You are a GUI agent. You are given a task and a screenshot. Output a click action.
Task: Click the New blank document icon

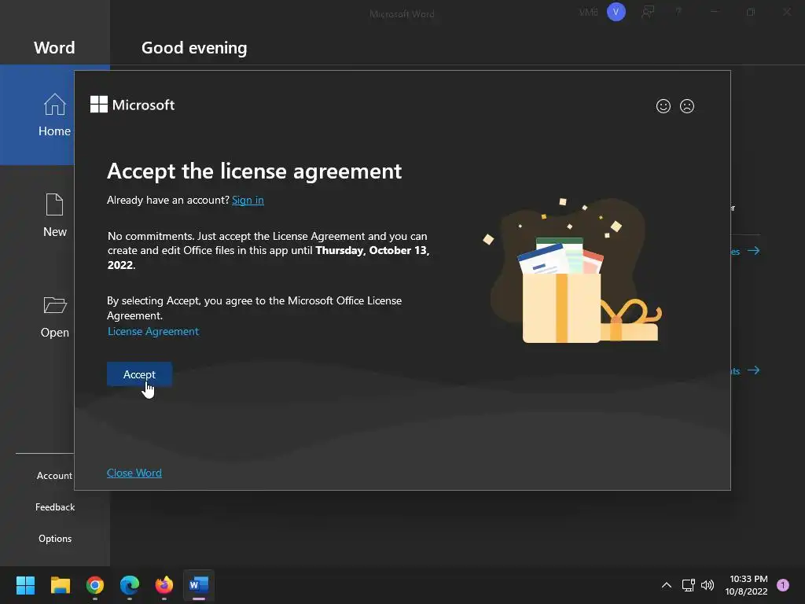click(x=54, y=204)
